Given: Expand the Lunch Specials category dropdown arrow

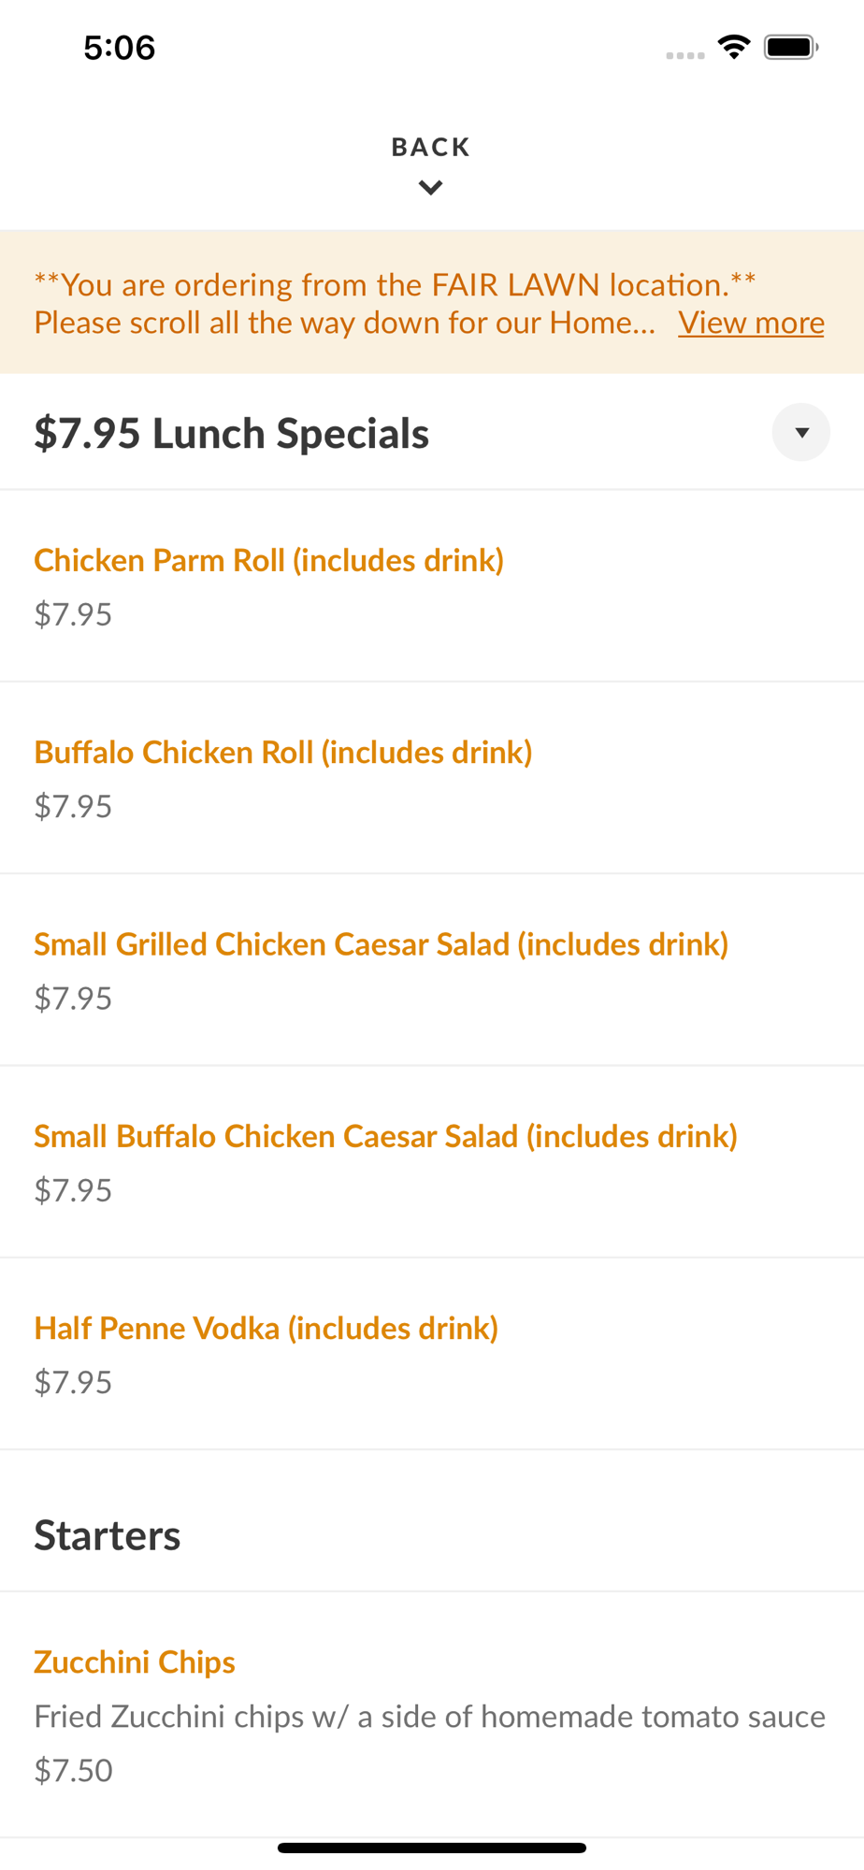Looking at the screenshot, I should [800, 432].
